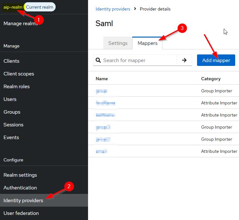Click the aip-realm name label
The image size is (239, 220).
(x=13, y=7)
